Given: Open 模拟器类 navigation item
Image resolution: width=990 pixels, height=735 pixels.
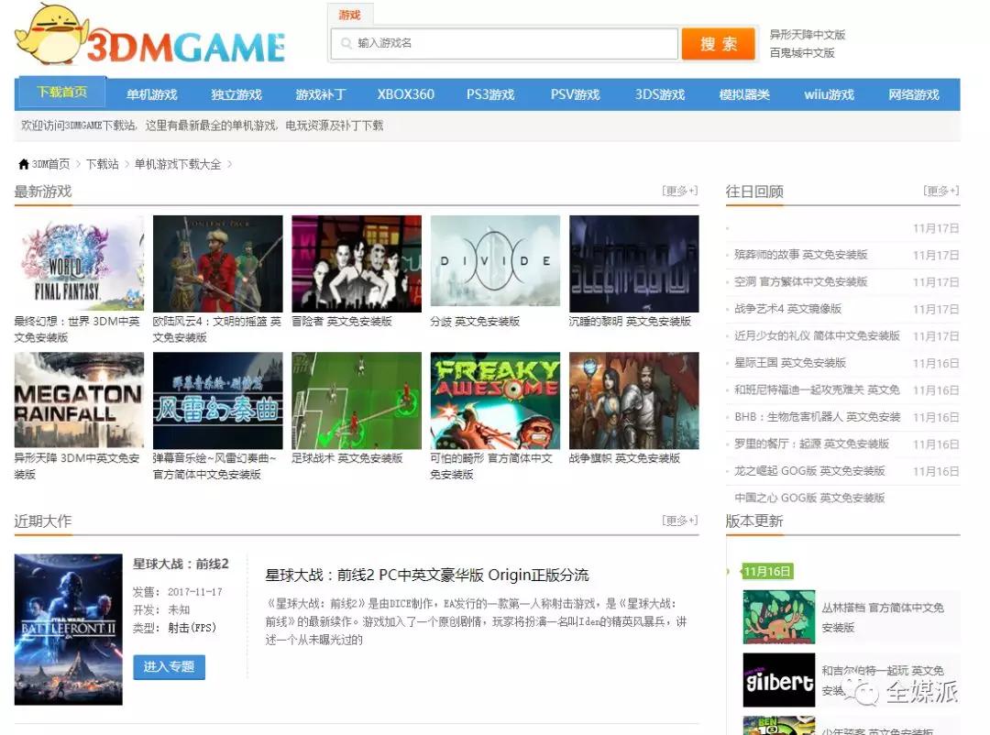Looking at the screenshot, I should click(744, 94).
